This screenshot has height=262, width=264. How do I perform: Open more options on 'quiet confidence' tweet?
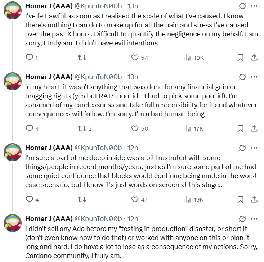pyautogui.click(x=254, y=148)
